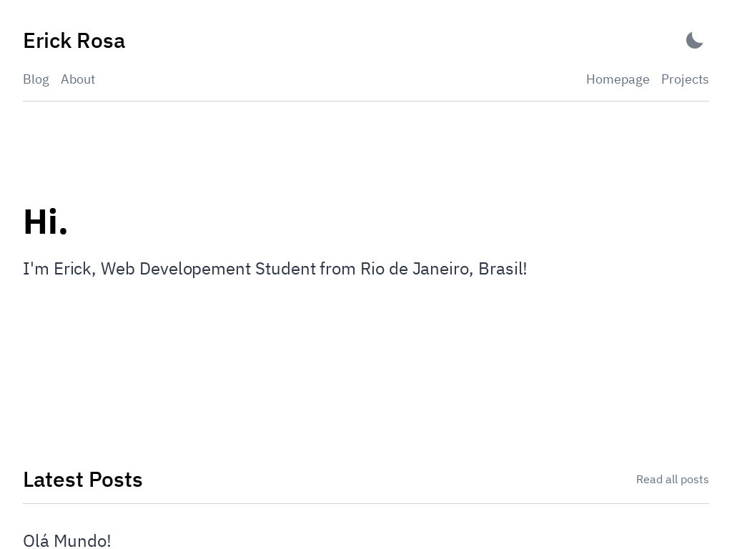Go to the Blog page
The width and height of the screenshot is (732, 549).
click(36, 79)
